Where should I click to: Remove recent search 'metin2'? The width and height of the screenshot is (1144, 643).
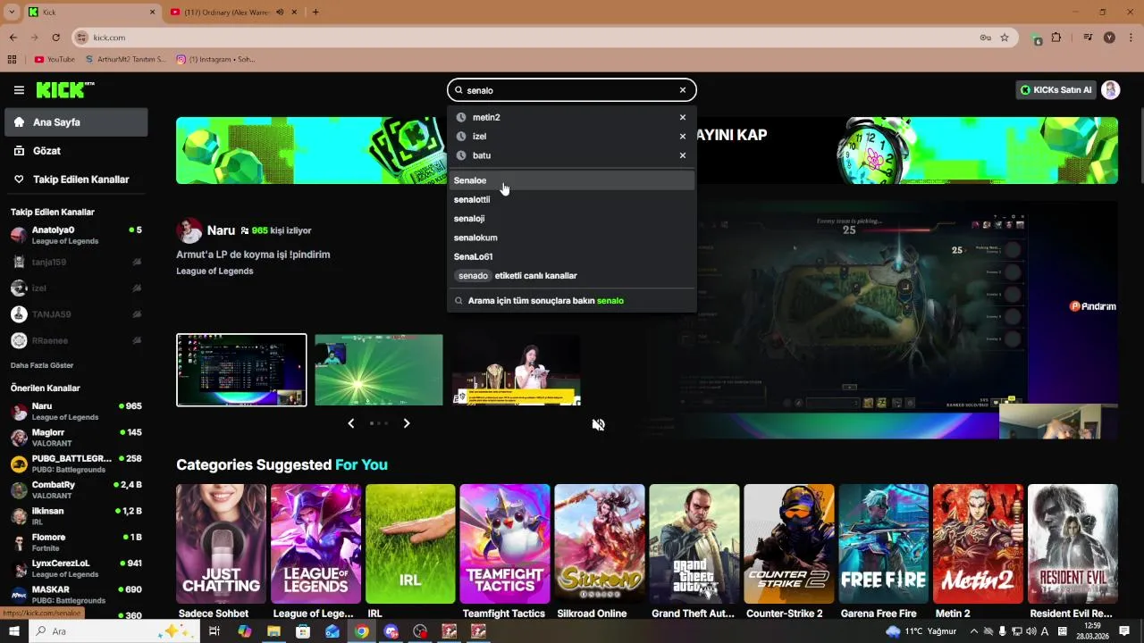point(683,117)
